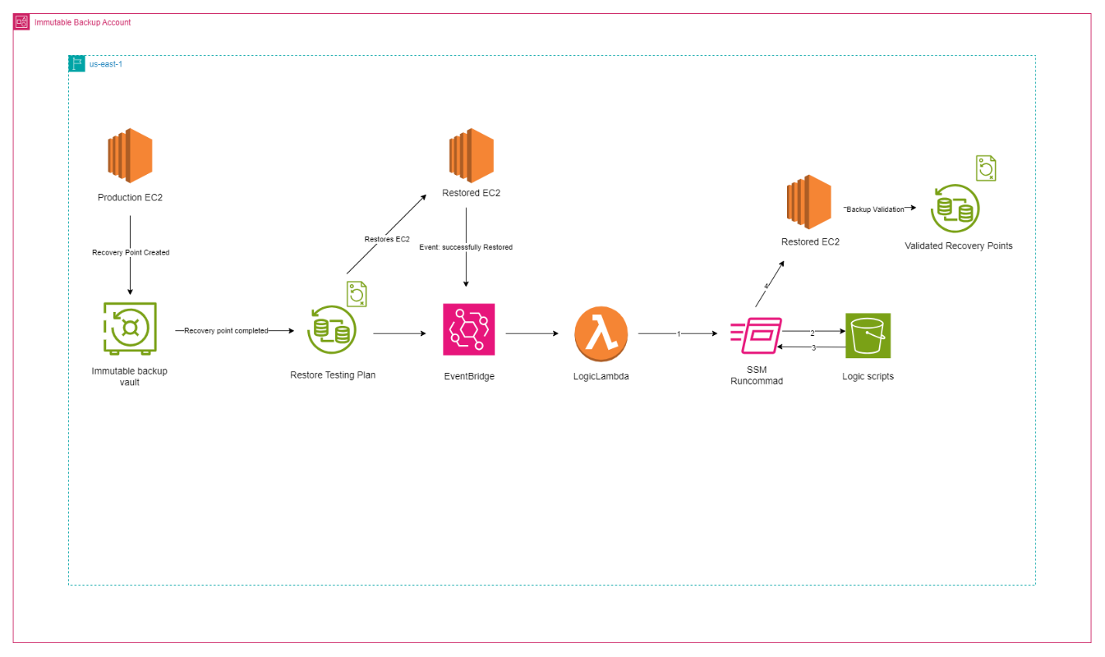Click the small document icon above Validated Recovery Points
1105x657 pixels.
coord(986,168)
